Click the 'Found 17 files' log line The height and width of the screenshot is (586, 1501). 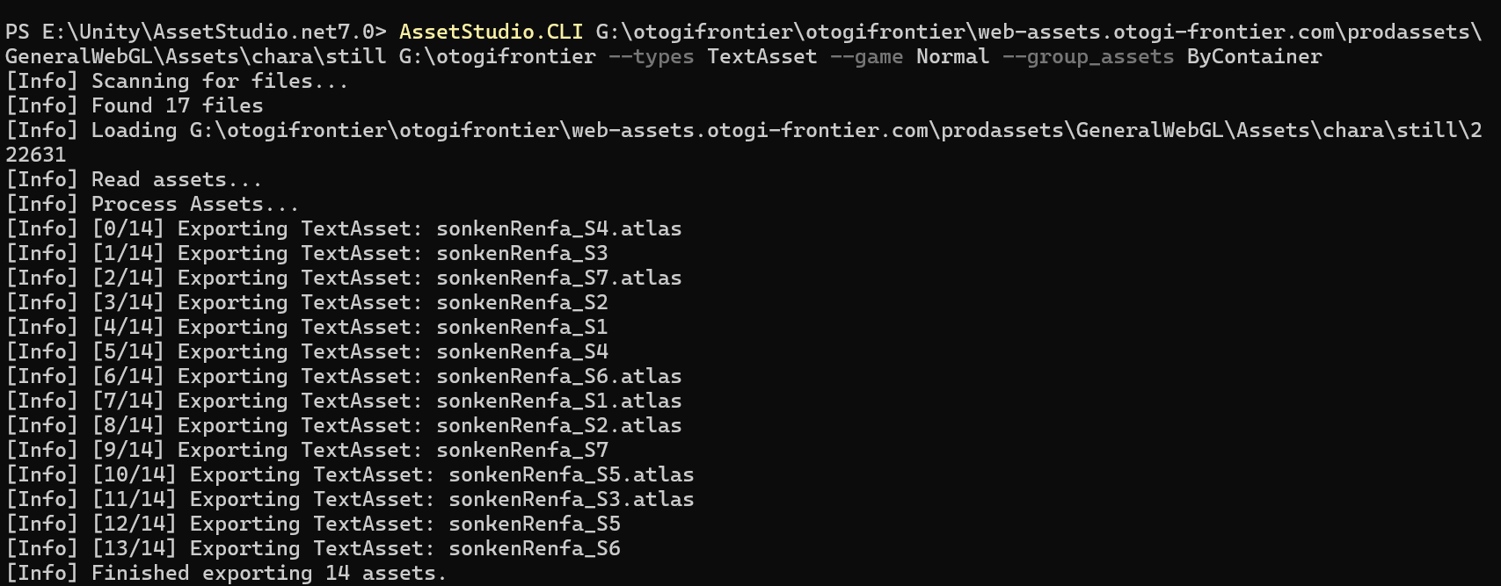point(135,105)
